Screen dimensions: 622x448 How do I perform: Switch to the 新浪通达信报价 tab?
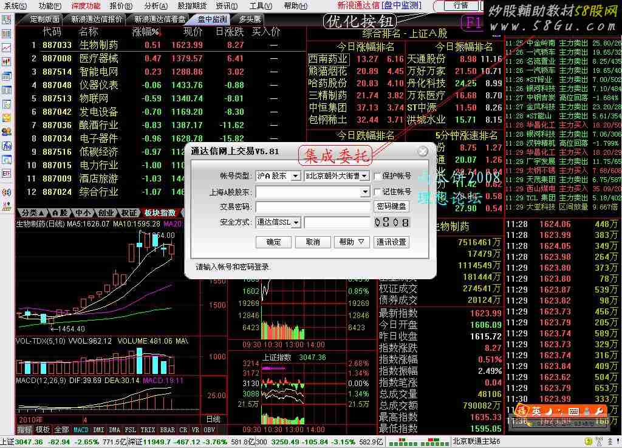click(x=97, y=19)
